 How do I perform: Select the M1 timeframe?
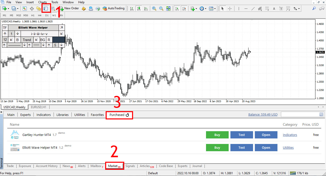(5, 15)
